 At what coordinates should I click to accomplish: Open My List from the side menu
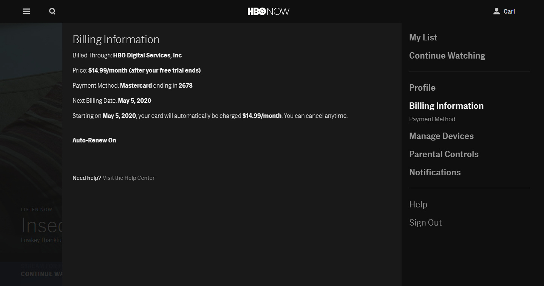423,37
